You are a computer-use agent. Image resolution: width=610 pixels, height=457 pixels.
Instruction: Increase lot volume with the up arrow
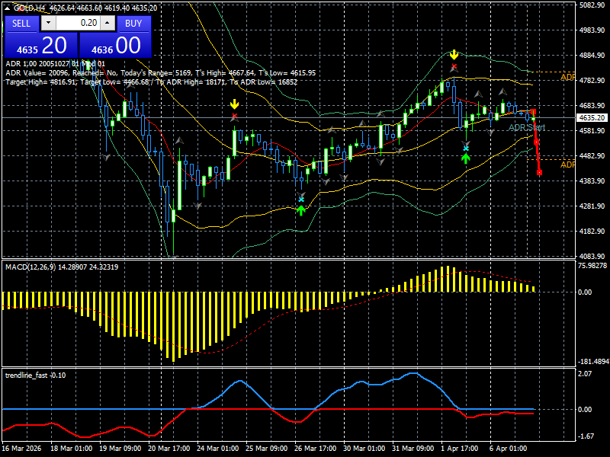click(x=108, y=23)
